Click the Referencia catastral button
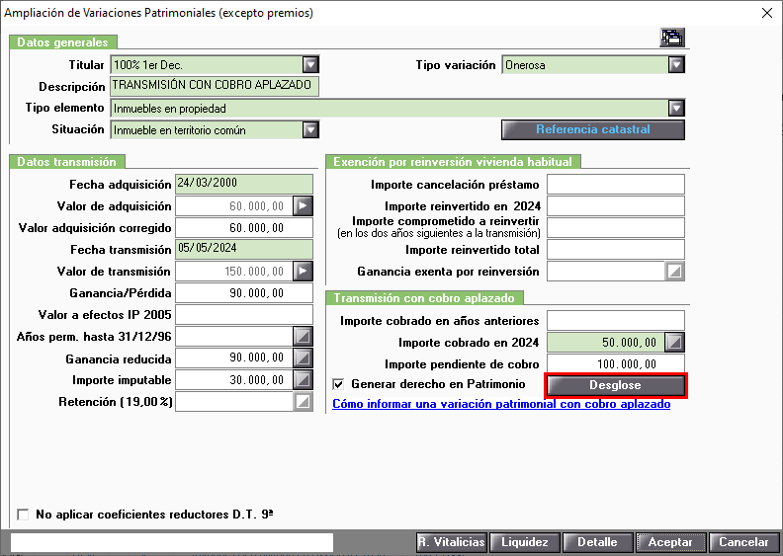783x556 pixels. [x=593, y=129]
